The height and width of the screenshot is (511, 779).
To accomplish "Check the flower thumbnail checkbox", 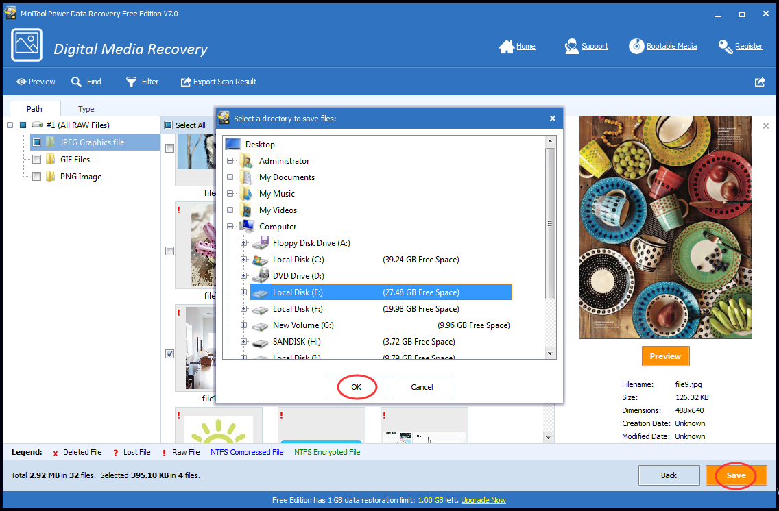I will (x=170, y=251).
